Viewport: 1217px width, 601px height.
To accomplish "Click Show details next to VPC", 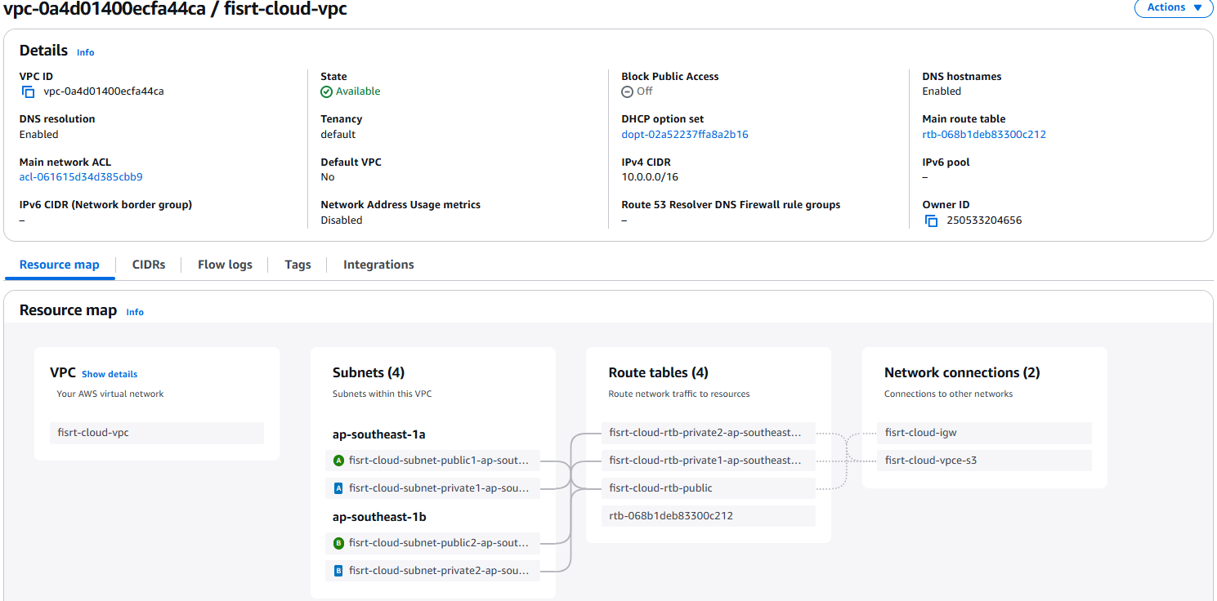I will click(109, 374).
